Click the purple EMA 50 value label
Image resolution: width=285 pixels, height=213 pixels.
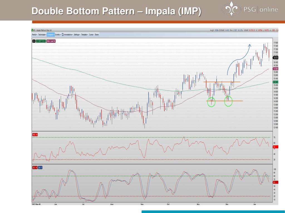click(276, 69)
